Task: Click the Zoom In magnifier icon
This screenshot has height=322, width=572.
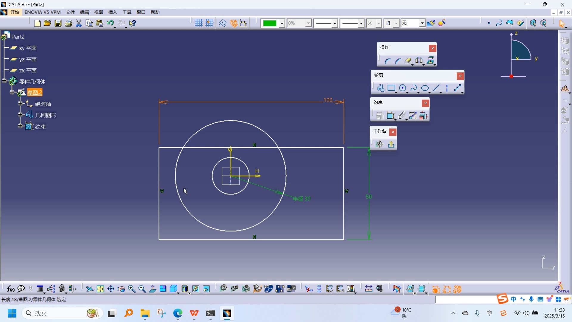Action: [x=132, y=289]
